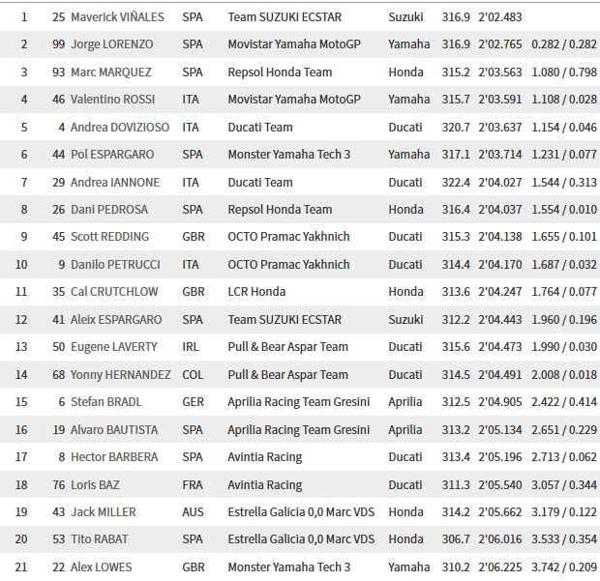Screen dimensions: 600x581
Task: Select Andrea DOVIZIOSO rider name
Action: [x=119, y=128]
